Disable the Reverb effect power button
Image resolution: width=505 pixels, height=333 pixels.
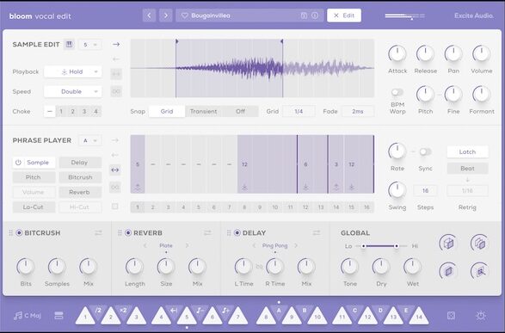[x=128, y=232]
